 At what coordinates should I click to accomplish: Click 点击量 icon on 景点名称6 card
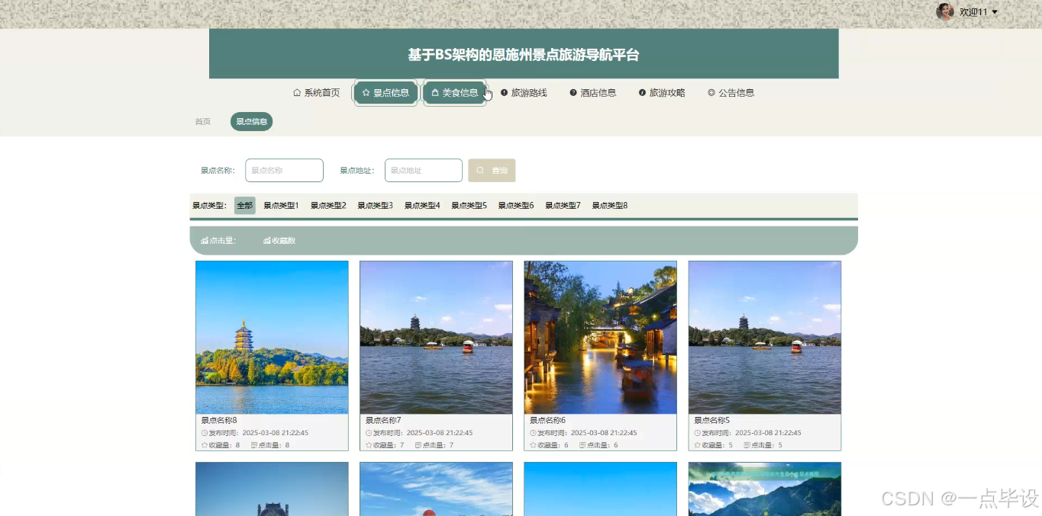point(582,445)
